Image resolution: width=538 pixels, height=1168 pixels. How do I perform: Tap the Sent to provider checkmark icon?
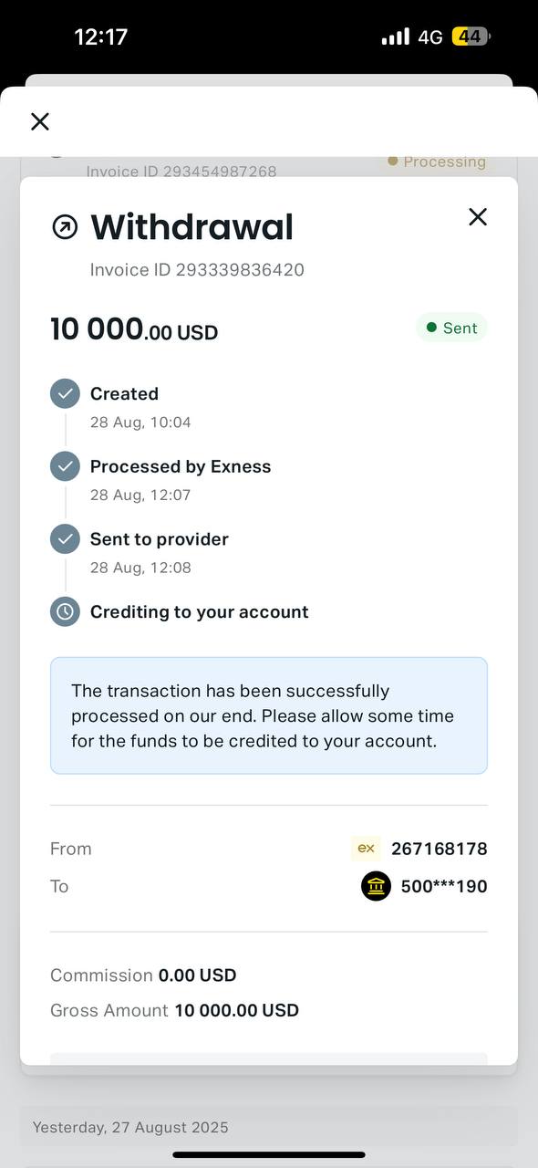pos(65,539)
